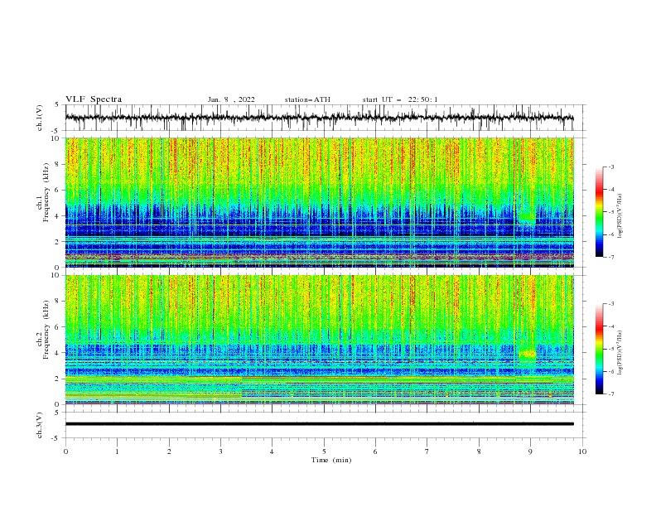Click the ch.1 waveform trace
Image resolution: width=656 pixels, height=507 pixels.
pos(319,118)
